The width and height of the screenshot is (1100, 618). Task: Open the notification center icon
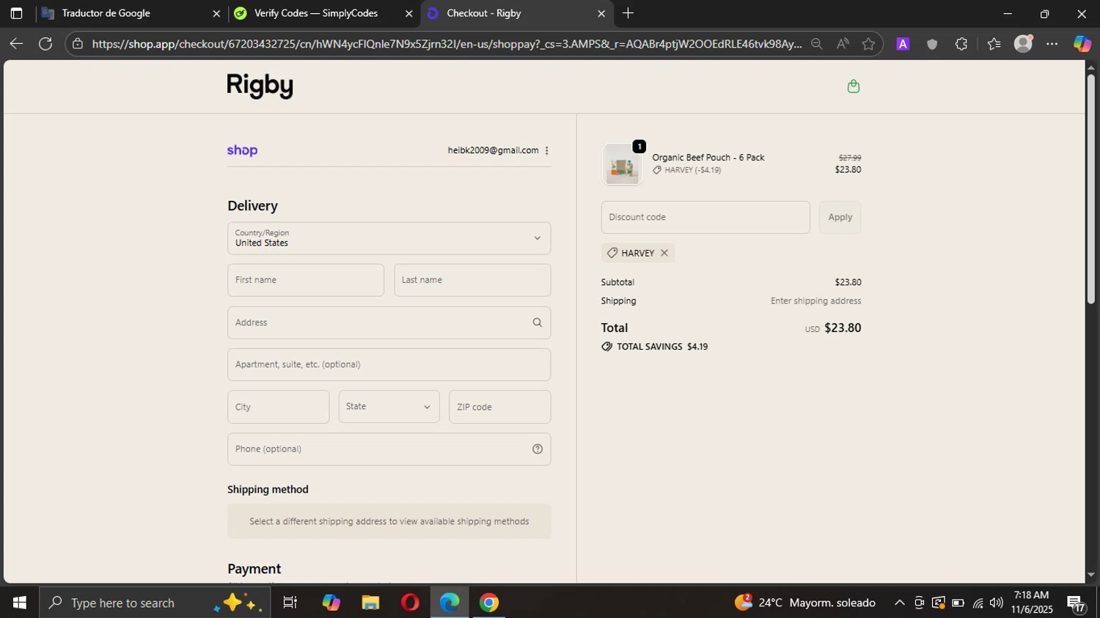[x=1077, y=603]
